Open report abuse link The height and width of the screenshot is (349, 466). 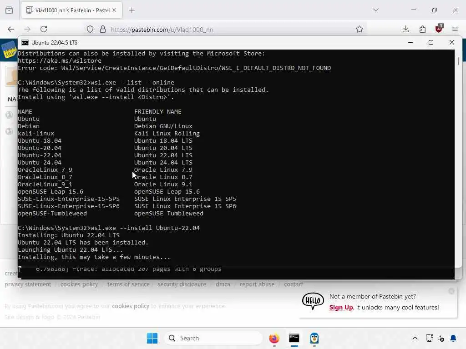[257, 284]
